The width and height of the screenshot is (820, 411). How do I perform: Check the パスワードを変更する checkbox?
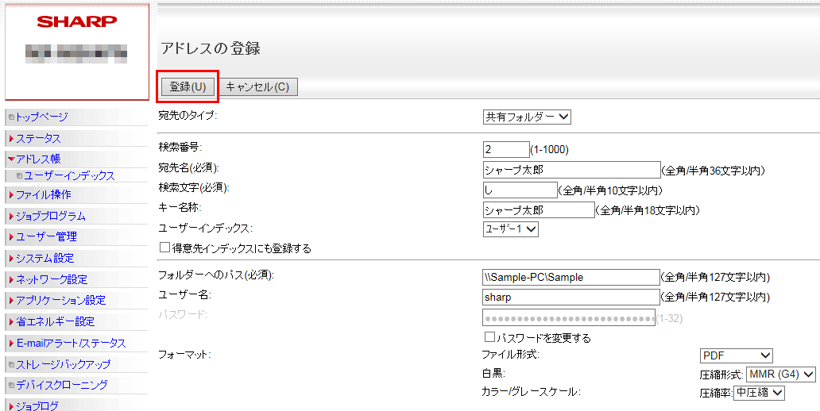coord(489,337)
